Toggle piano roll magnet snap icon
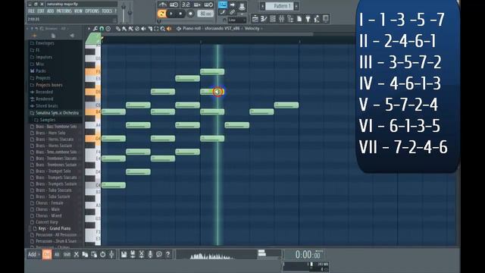Screen dimensions: 485x273 pos(102,29)
